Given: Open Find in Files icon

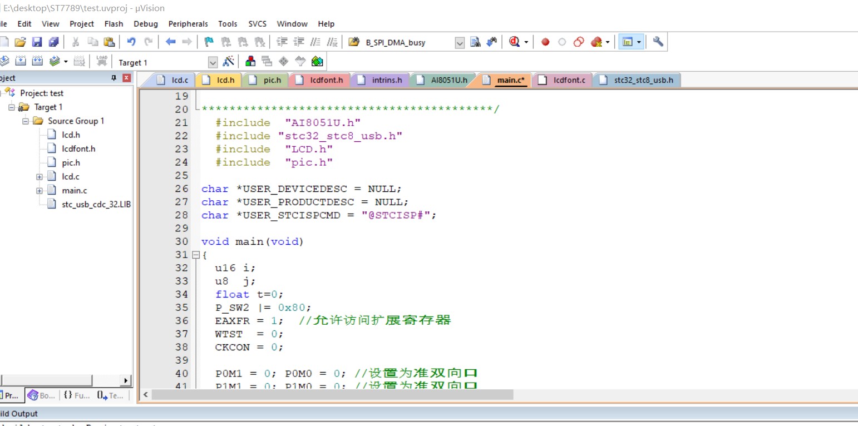Looking at the screenshot, I should coord(353,42).
